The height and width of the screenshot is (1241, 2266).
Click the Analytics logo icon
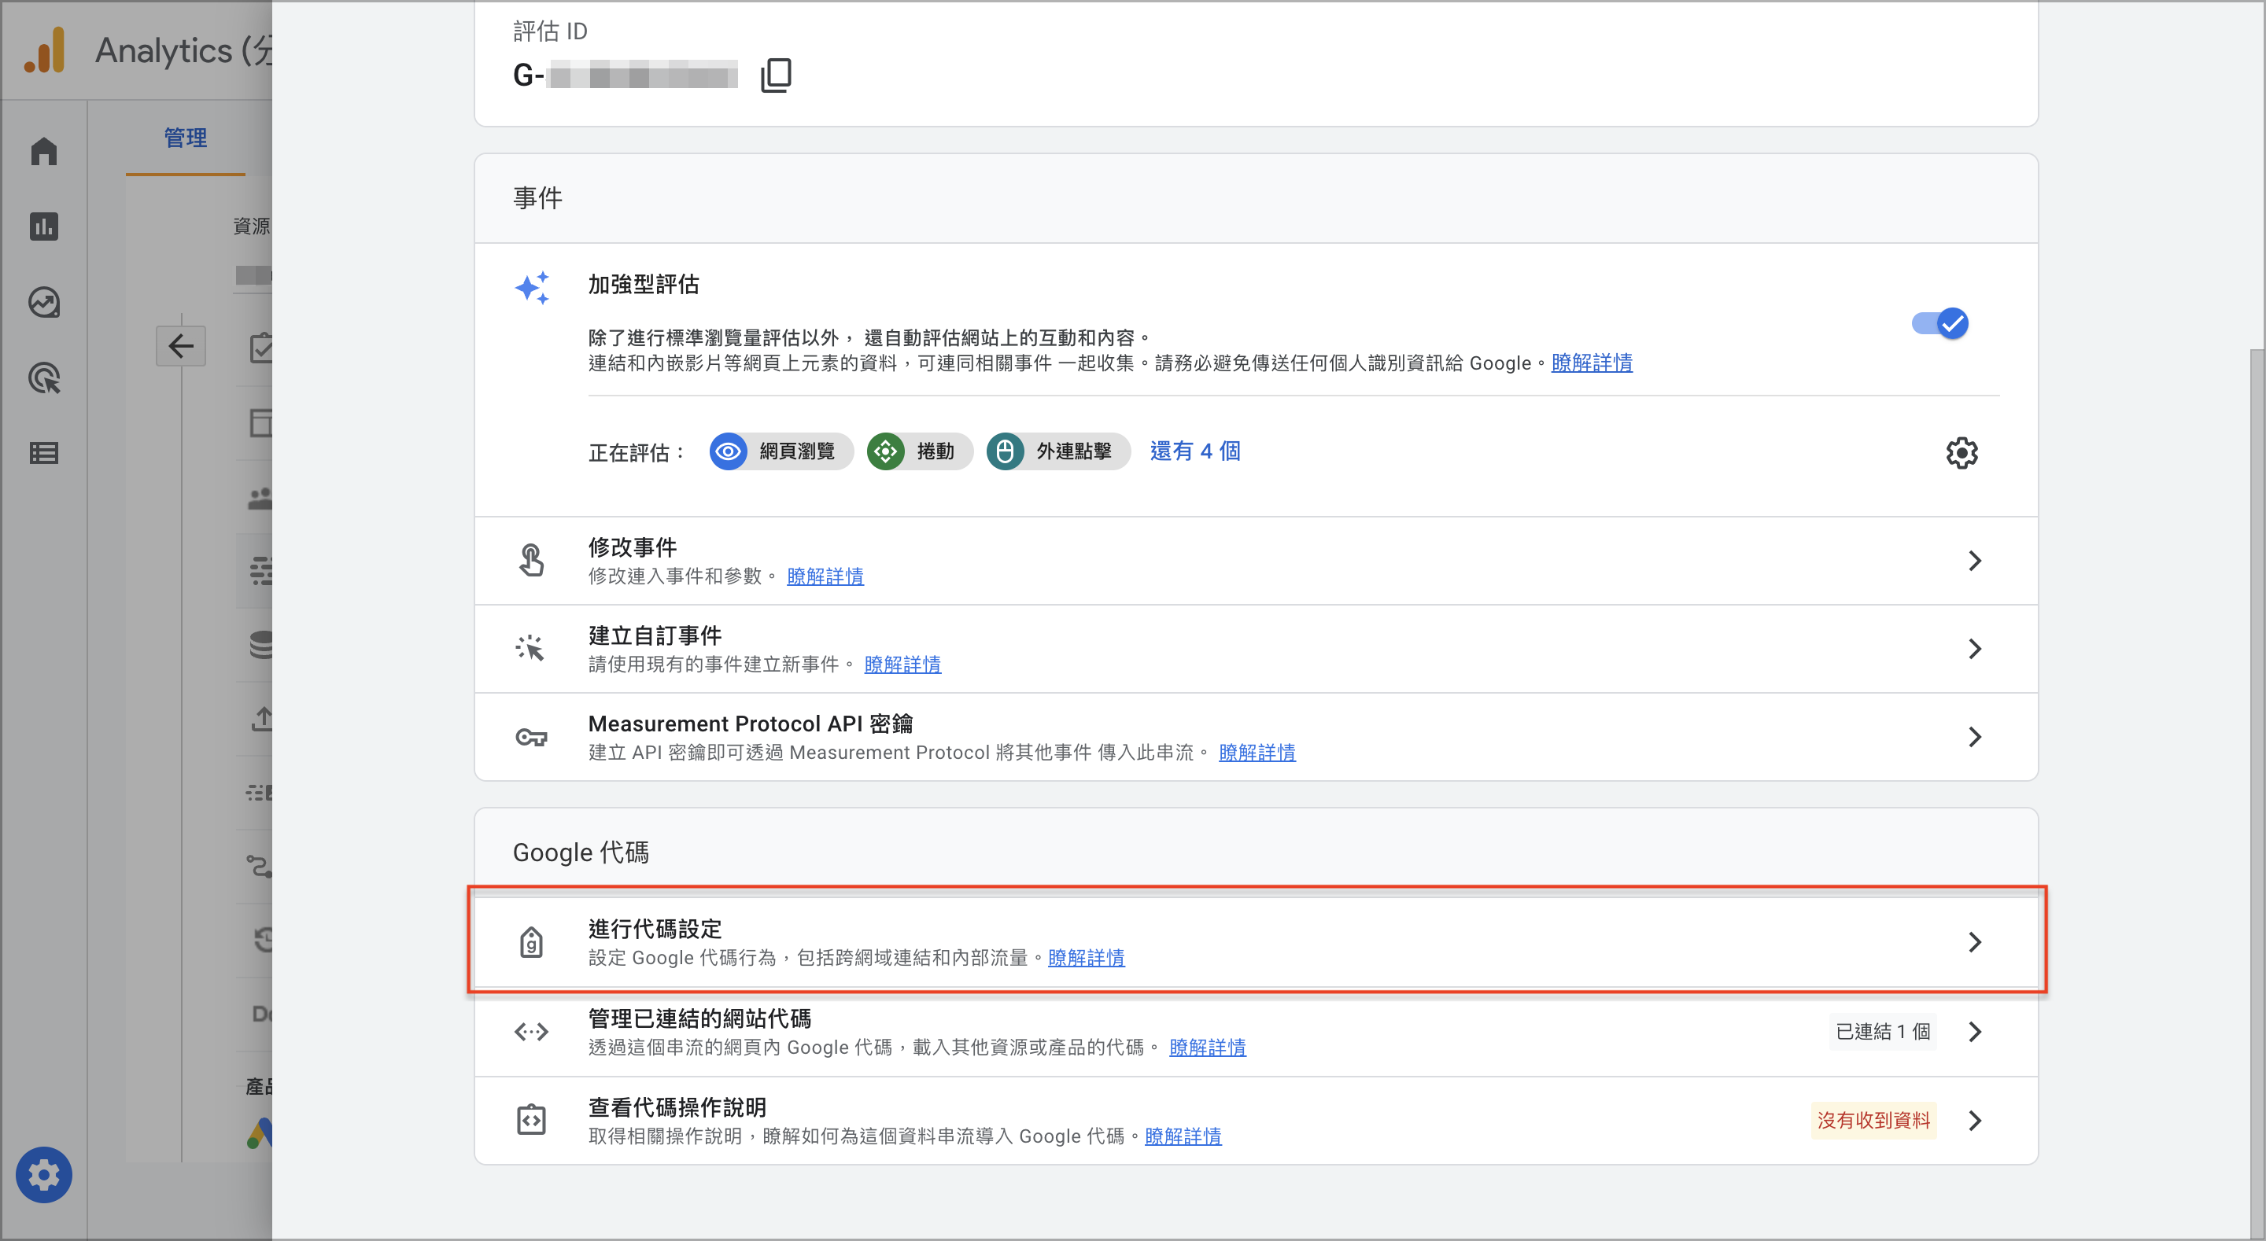point(44,50)
